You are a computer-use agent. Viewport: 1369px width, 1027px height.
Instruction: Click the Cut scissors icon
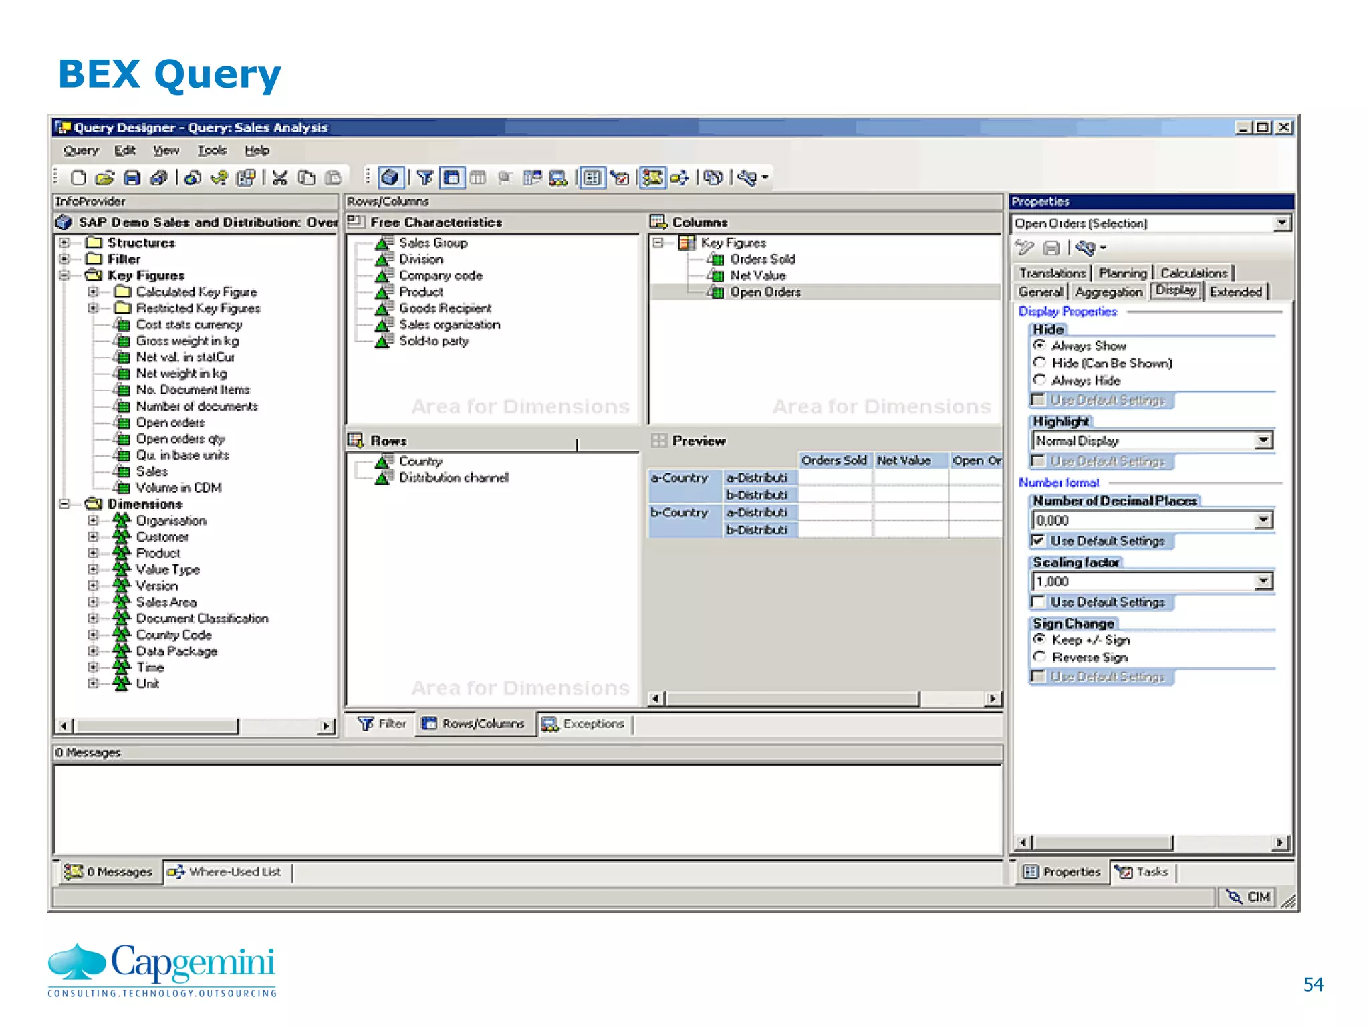click(279, 178)
